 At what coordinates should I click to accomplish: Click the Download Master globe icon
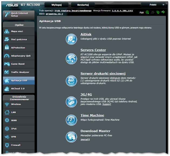point(71,137)
